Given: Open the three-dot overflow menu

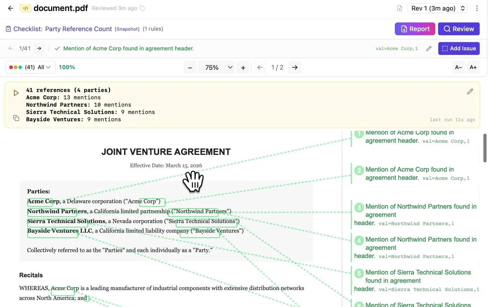Looking at the screenshot, I should click(x=477, y=8).
